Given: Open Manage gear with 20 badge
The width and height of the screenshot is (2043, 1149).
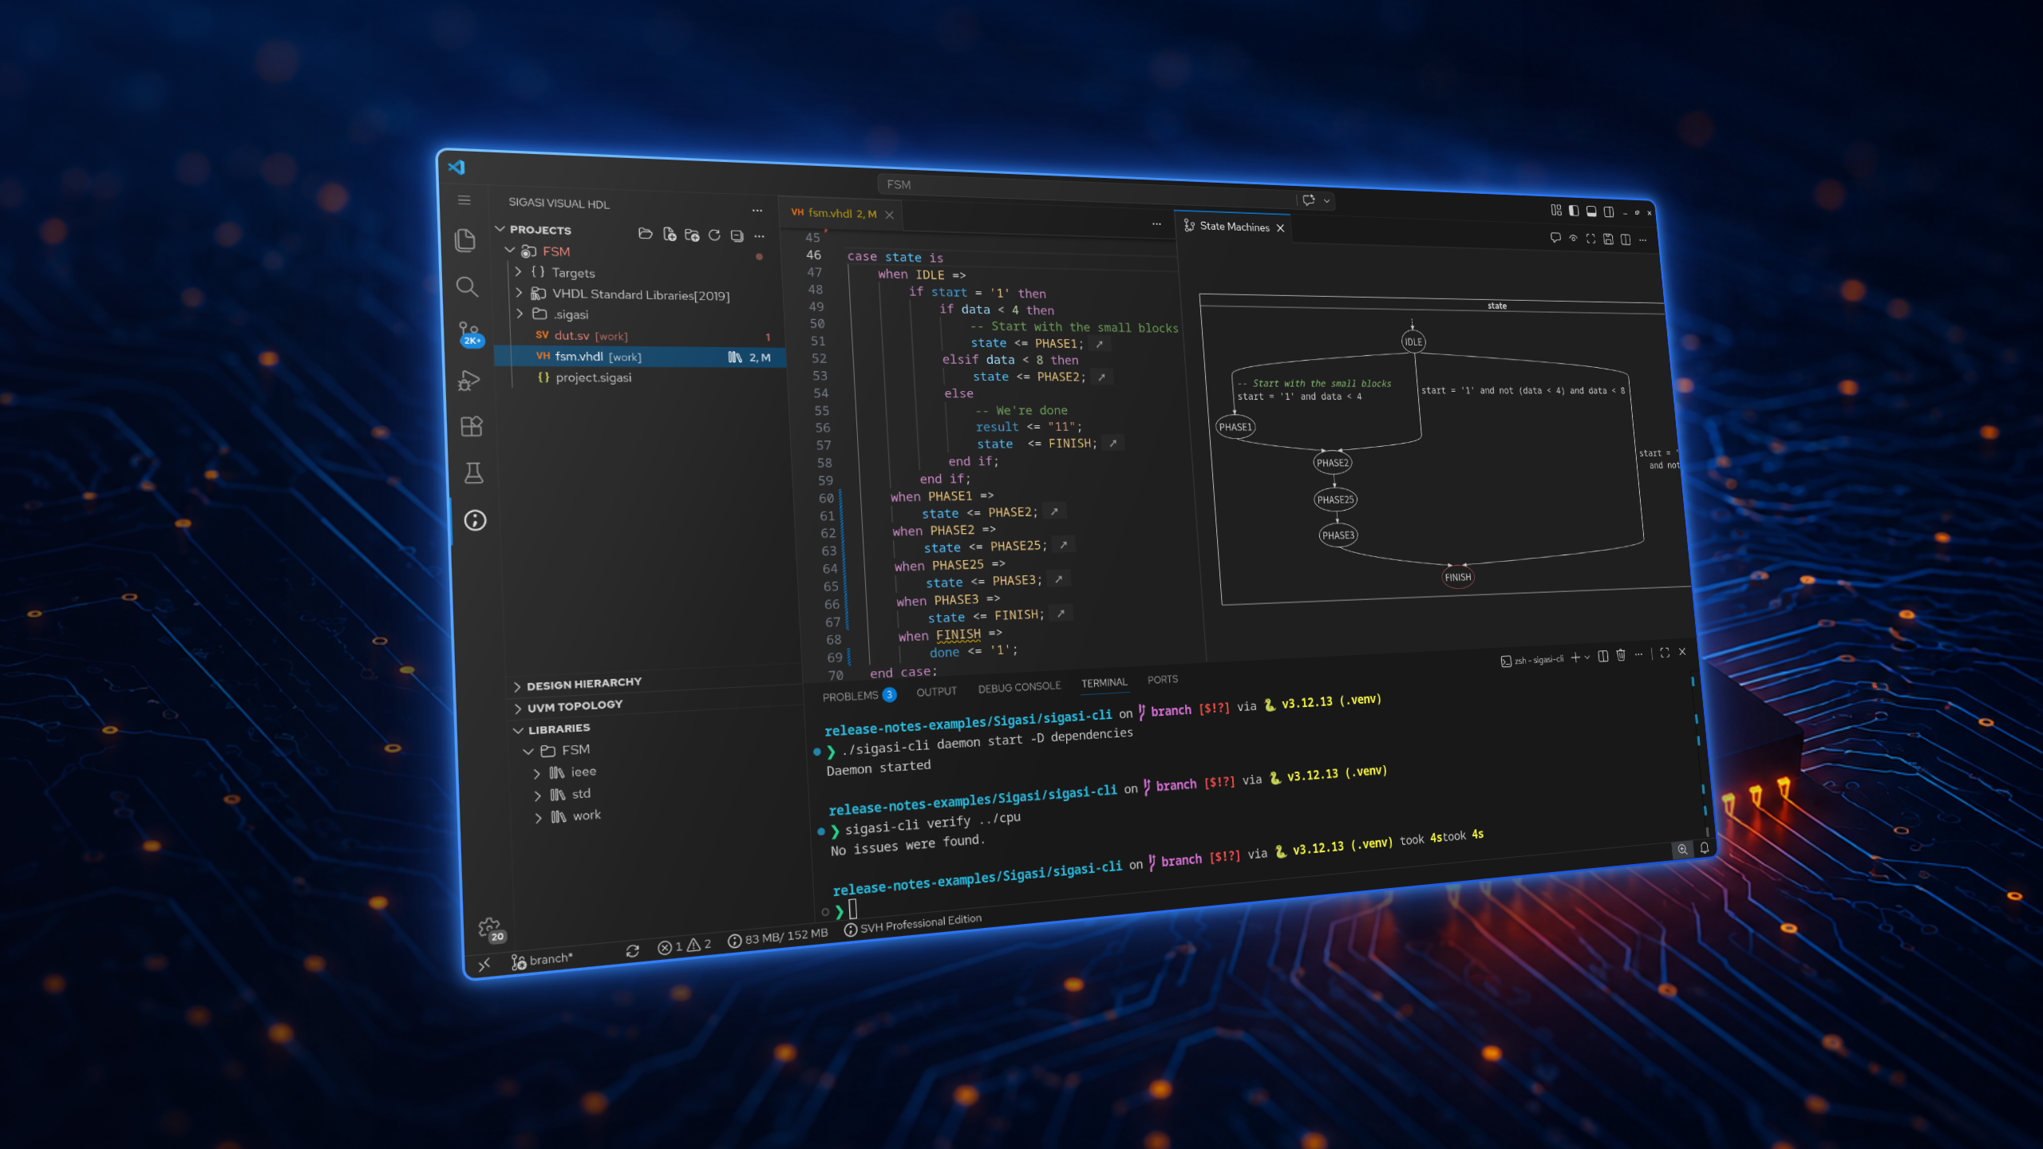Looking at the screenshot, I should [491, 929].
